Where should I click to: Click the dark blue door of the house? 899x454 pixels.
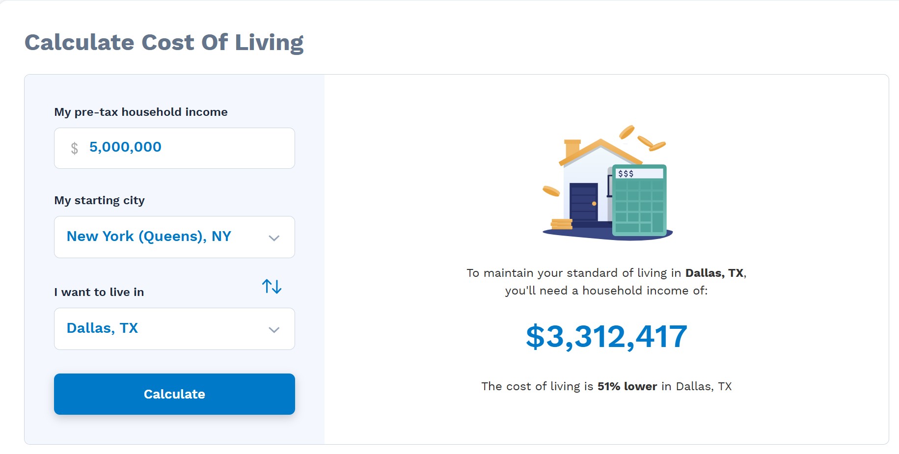583,202
